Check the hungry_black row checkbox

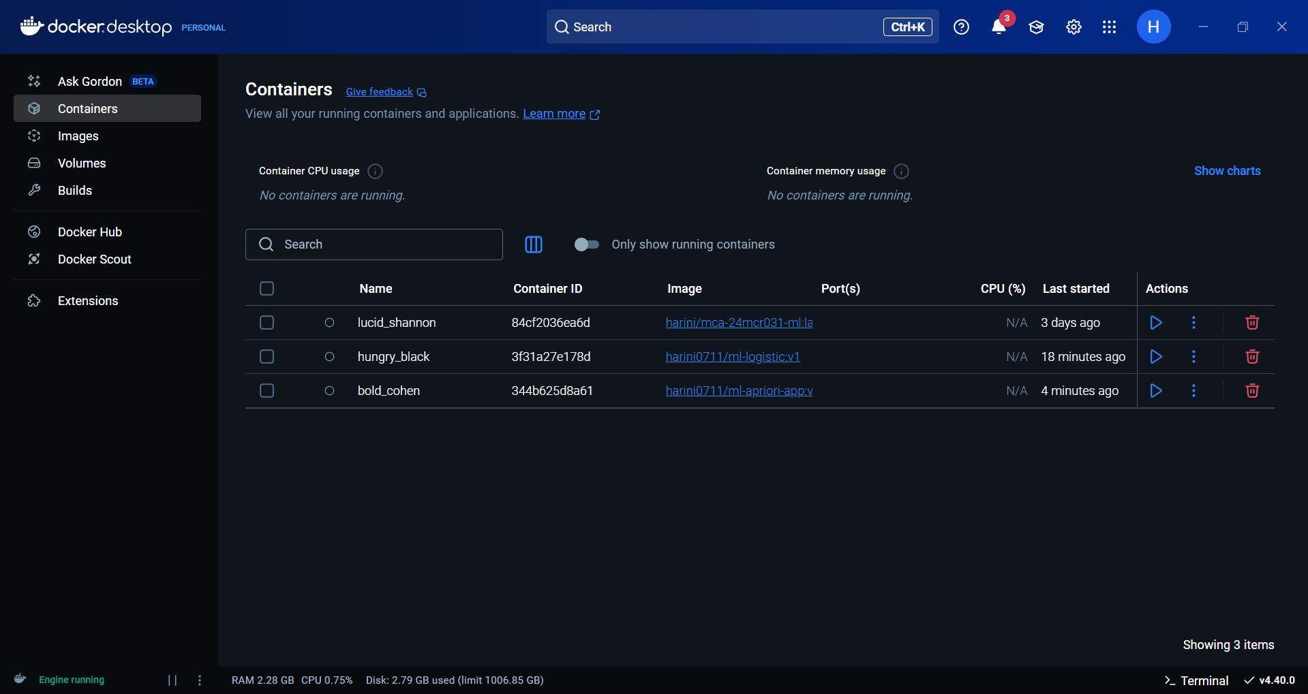pyautogui.click(x=267, y=357)
